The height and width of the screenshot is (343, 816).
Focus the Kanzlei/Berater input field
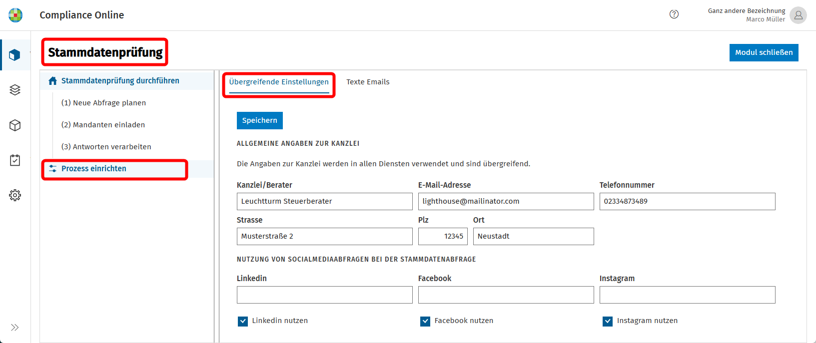click(325, 201)
